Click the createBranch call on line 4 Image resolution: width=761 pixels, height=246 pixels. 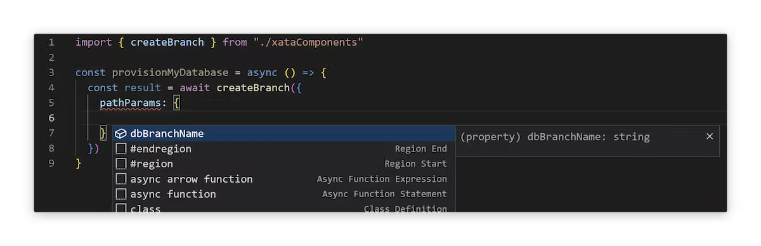[253, 88]
